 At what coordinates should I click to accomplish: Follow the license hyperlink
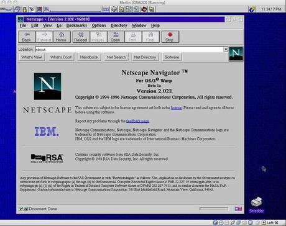(x=177, y=107)
